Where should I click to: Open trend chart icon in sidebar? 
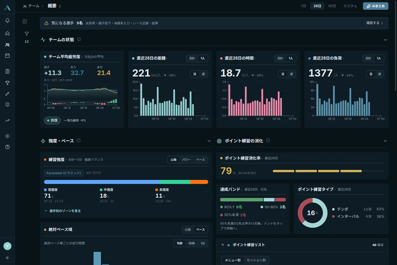click(x=7, y=121)
